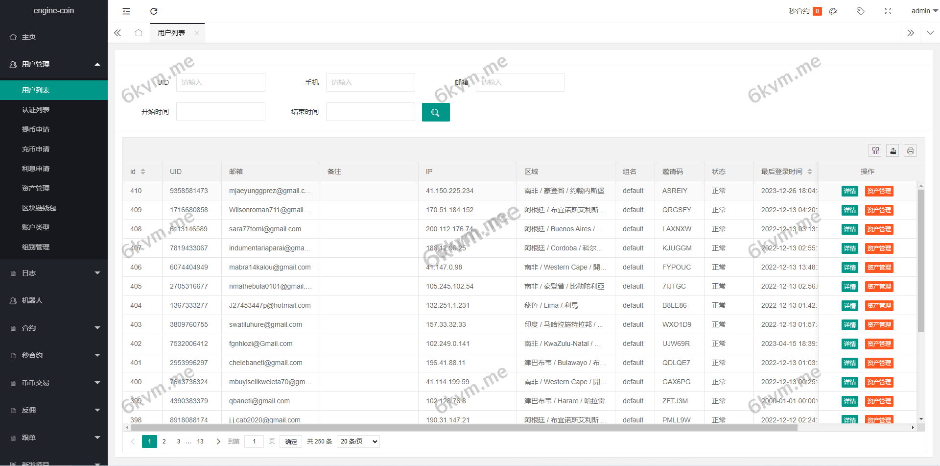Expand the 日志 sidebar menu
The height and width of the screenshot is (466, 940).
pos(54,273)
